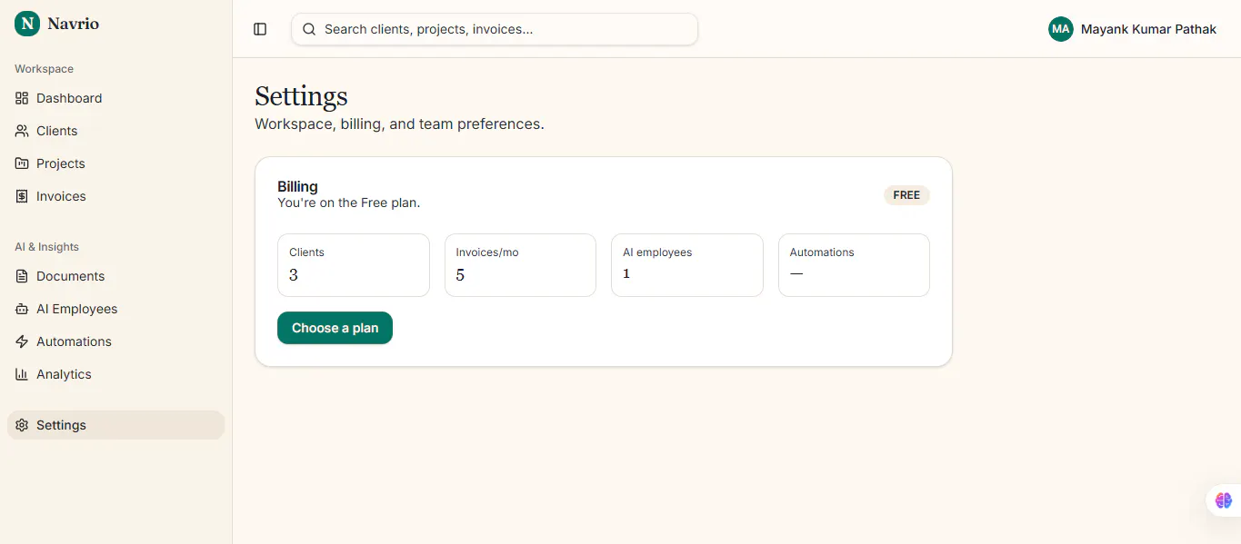The image size is (1241, 544).
Task: Click the MA user avatar
Action: 1061,29
